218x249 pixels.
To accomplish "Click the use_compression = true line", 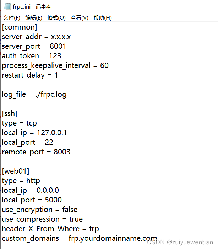I will click(x=42, y=219).
